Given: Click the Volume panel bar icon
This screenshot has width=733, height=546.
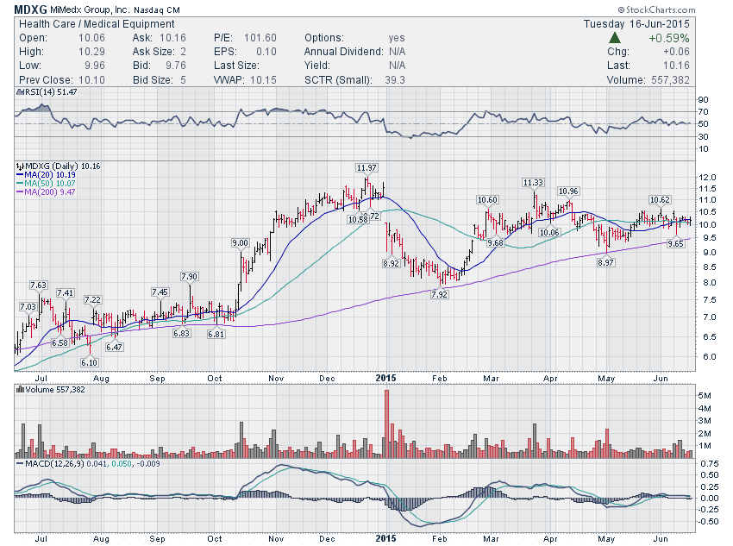Looking at the screenshot, I should pyautogui.click(x=20, y=389).
